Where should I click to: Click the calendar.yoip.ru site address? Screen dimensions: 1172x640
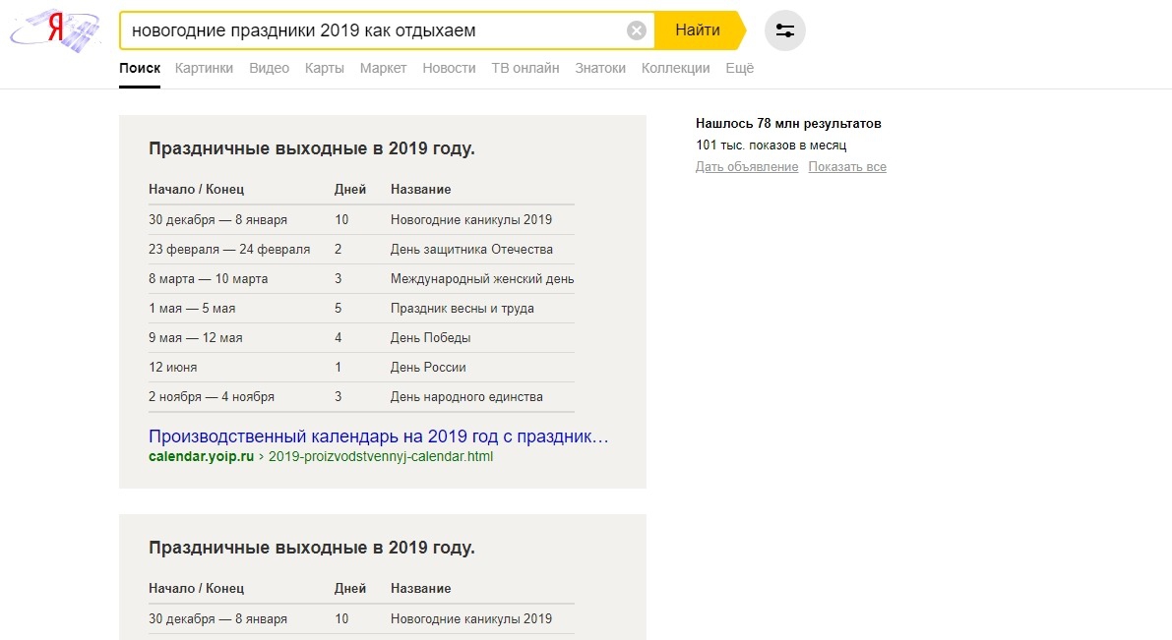click(201, 457)
